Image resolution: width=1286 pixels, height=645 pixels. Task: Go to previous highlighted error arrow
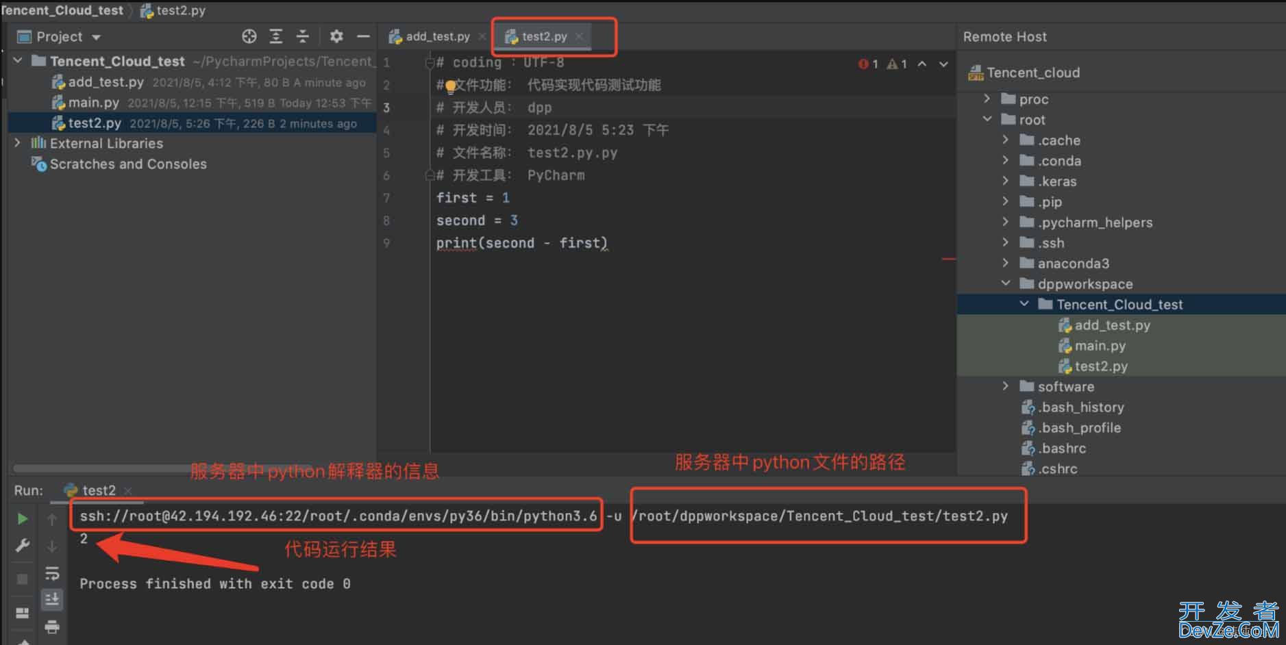pos(922,64)
